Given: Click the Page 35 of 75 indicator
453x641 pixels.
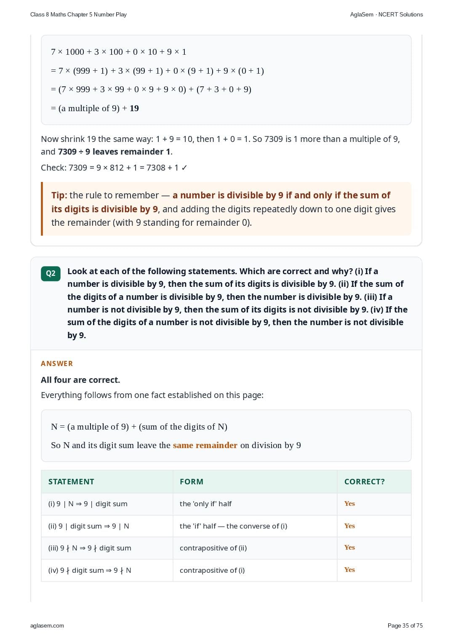Looking at the screenshot, I should click(405, 625).
